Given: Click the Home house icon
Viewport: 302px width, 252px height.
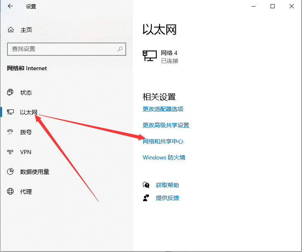Looking at the screenshot, I should tap(11, 30).
